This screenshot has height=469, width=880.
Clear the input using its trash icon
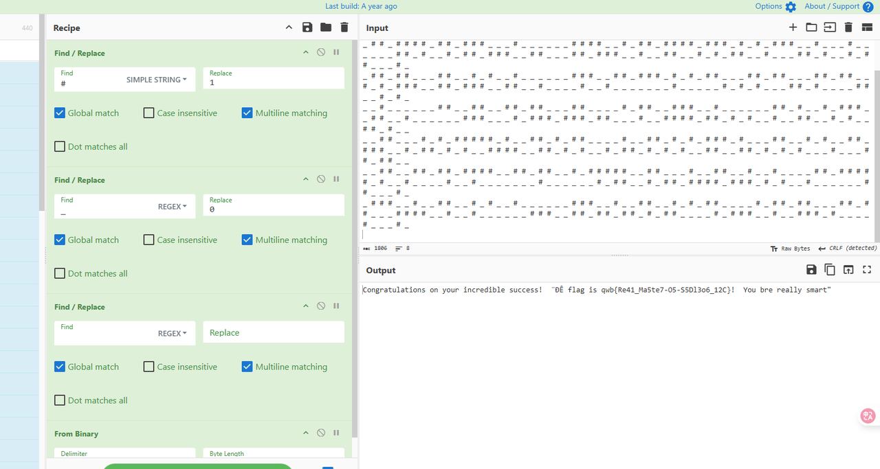[848, 27]
